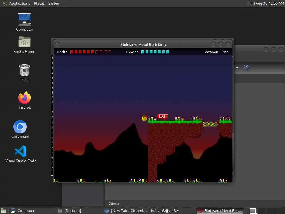Click the search magnifier in file manager
The image size is (285, 214).
pyautogui.click(x=246, y=67)
